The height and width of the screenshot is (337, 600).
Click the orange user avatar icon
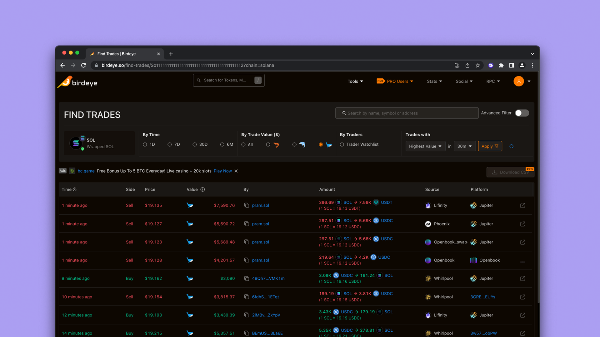tap(518, 81)
